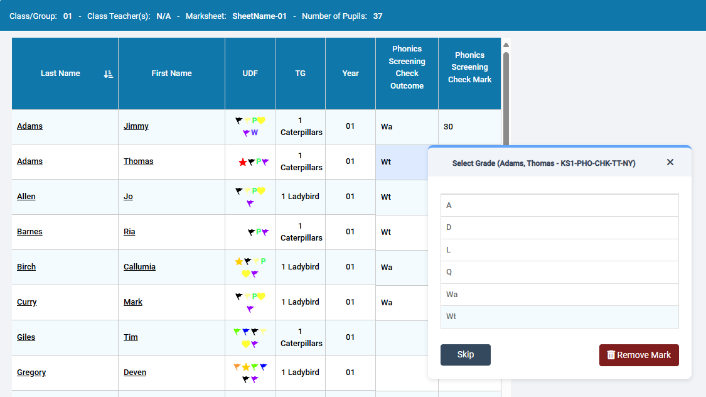Click the Remove Mark button

coord(638,355)
